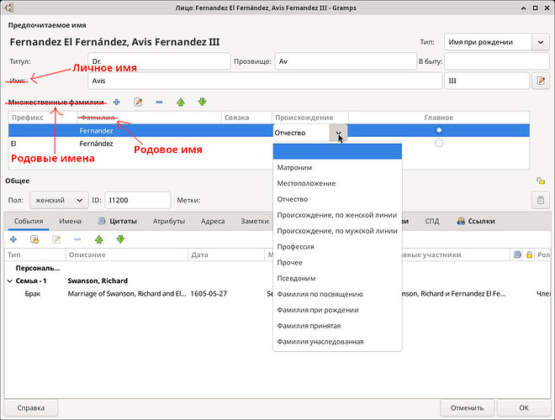Click the Отменить cancel button
The height and width of the screenshot is (420, 555).
[x=468, y=408]
